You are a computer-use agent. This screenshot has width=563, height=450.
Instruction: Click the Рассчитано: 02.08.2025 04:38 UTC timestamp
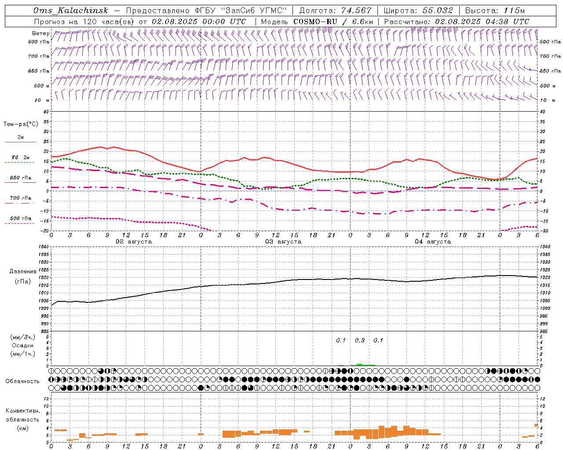tap(457, 22)
